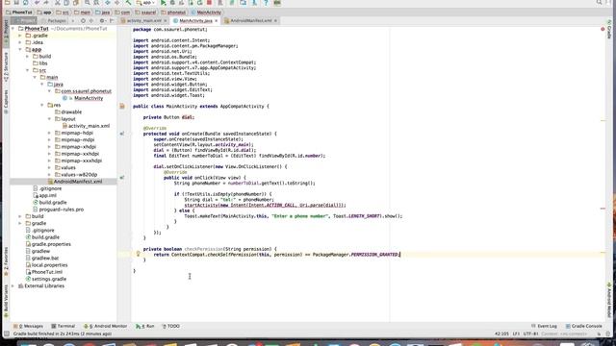Switch to the activity_main.xml editor tab
Screen dimensions: 616x346
[x=143, y=20]
